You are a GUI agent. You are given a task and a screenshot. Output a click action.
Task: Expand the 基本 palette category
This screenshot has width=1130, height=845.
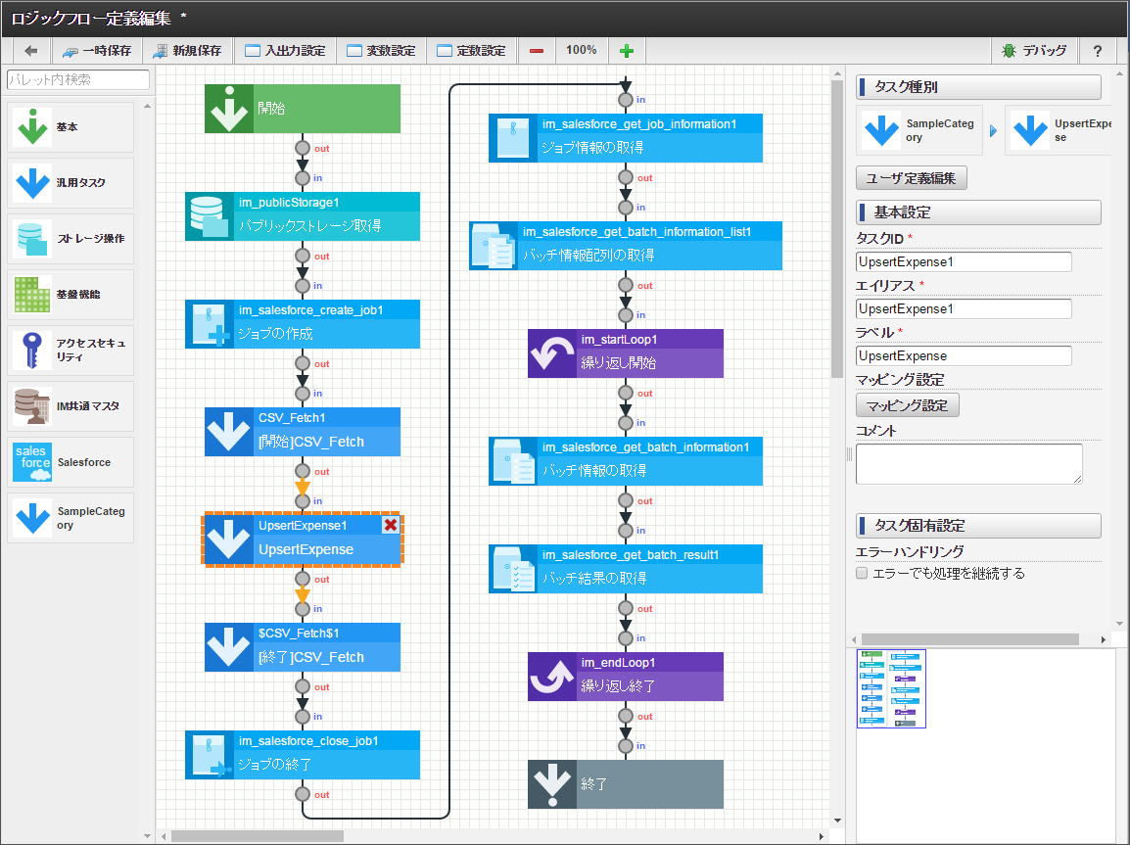click(71, 126)
